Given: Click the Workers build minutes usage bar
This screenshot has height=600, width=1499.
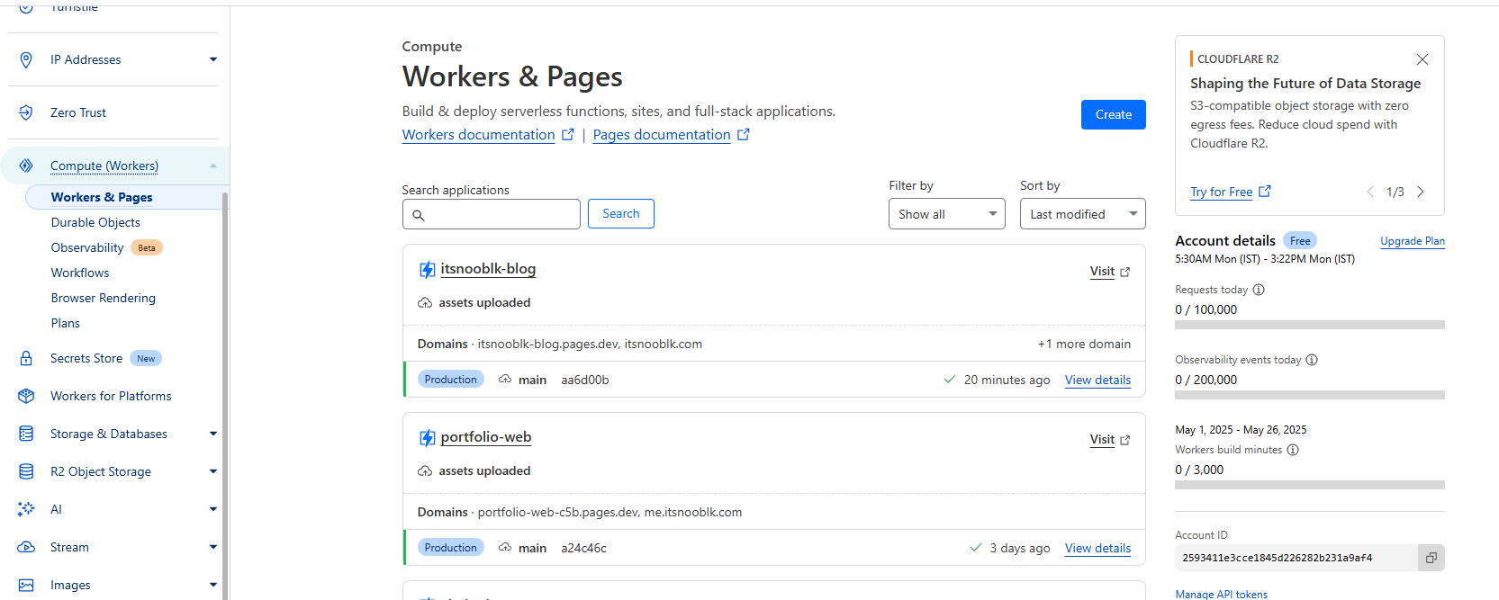Looking at the screenshot, I should 1310,485.
